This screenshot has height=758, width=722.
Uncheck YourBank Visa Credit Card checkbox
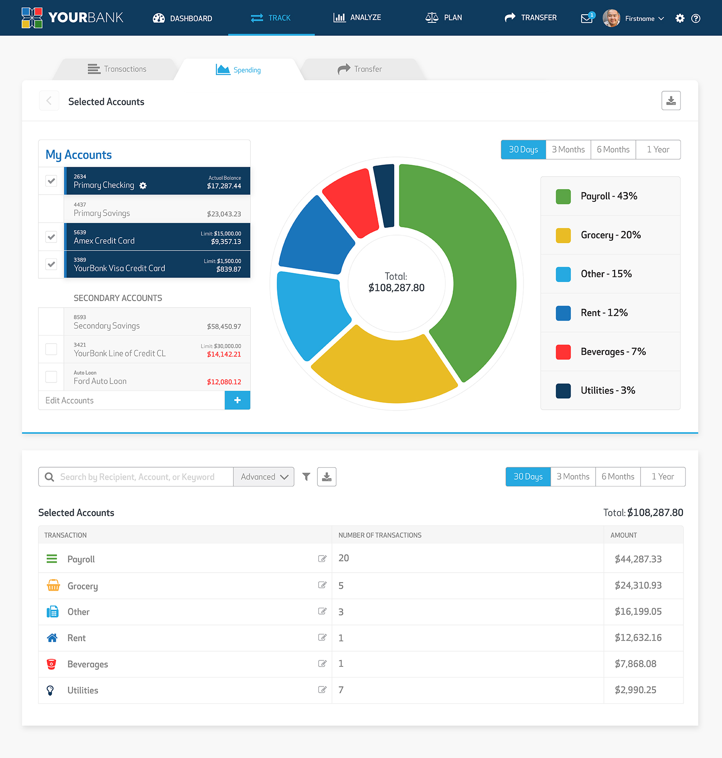(x=51, y=264)
